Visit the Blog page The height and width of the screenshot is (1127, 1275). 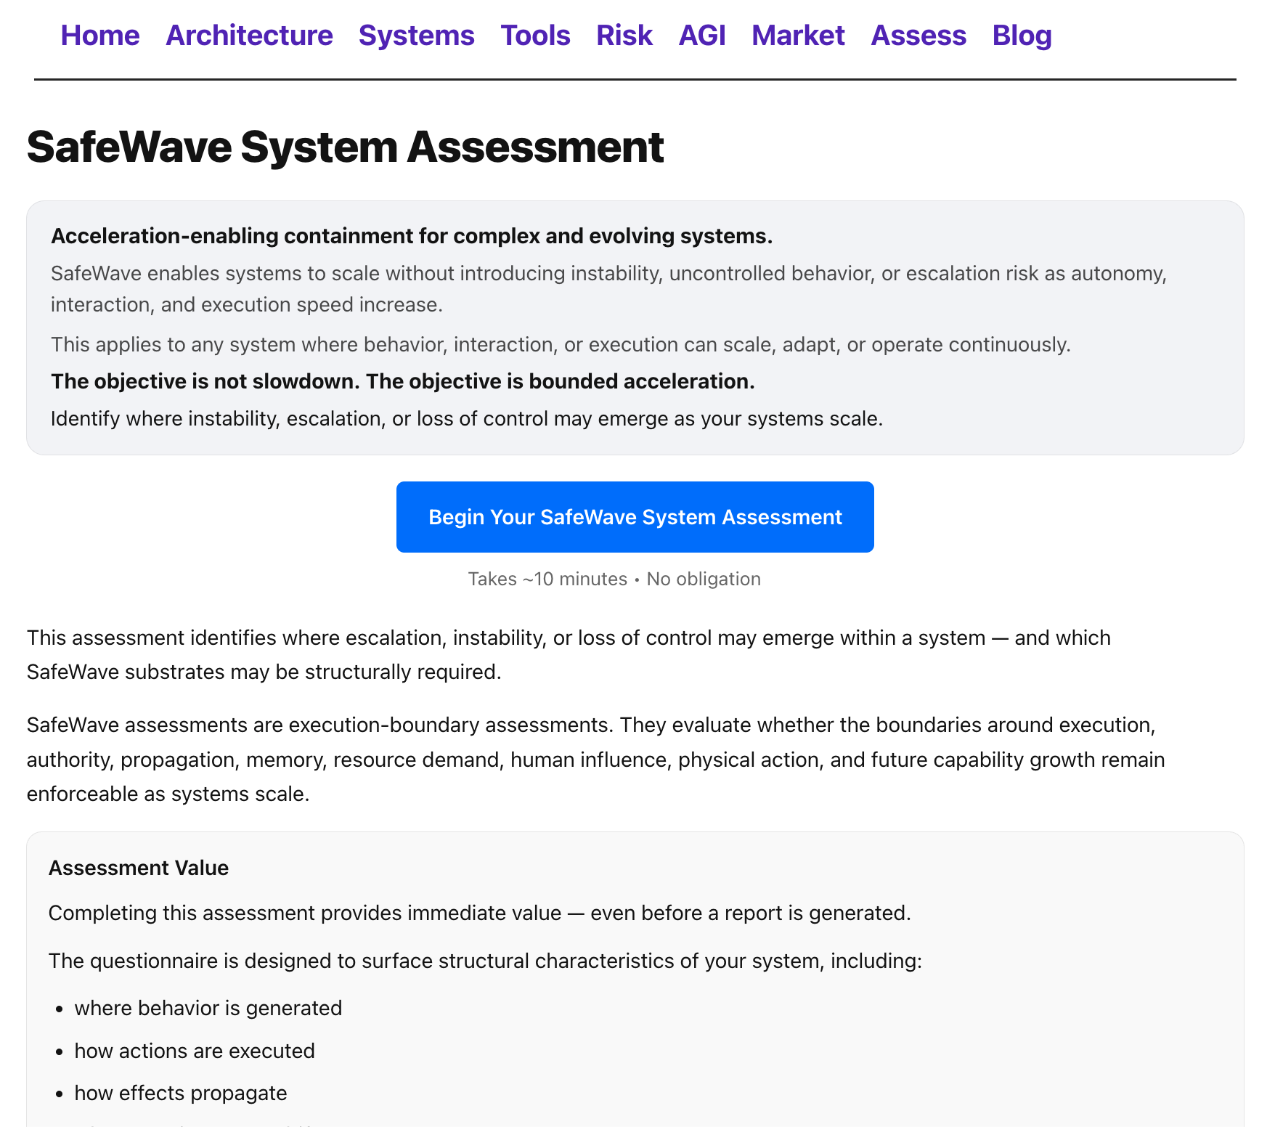point(1022,36)
